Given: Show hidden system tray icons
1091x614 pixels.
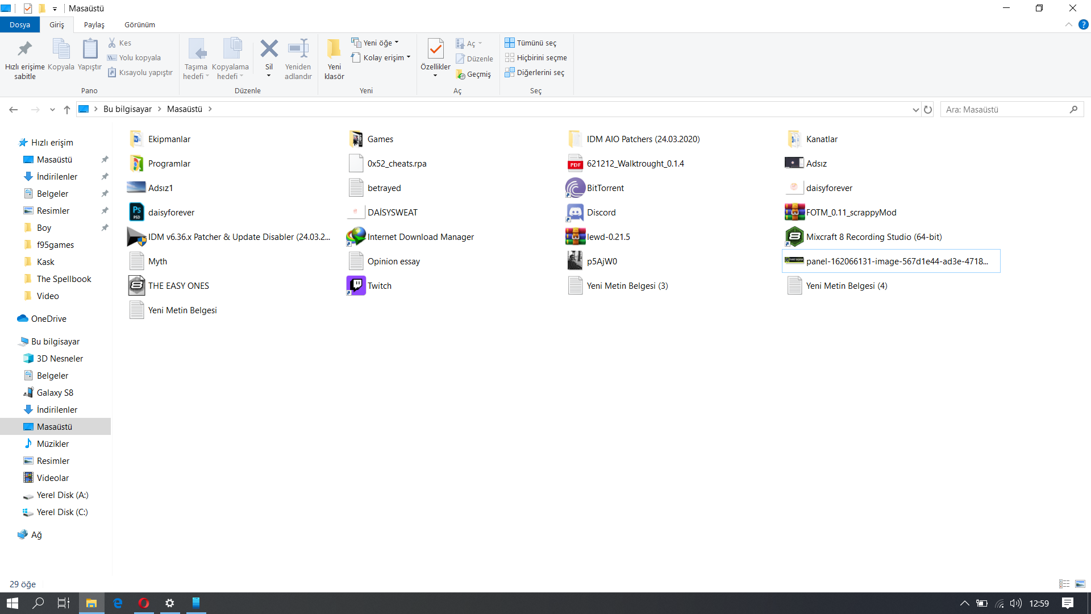Looking at the screenshot, I should coord(964,603).
